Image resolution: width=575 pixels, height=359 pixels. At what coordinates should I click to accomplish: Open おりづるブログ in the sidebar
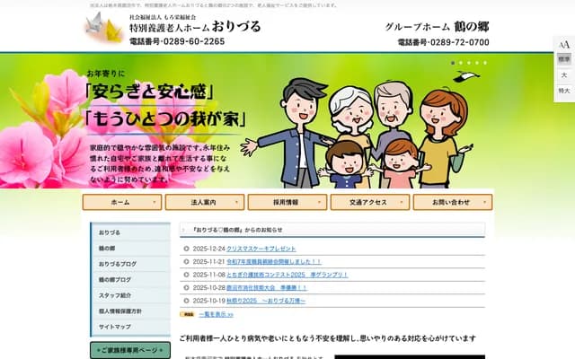[x=131, y=264]
